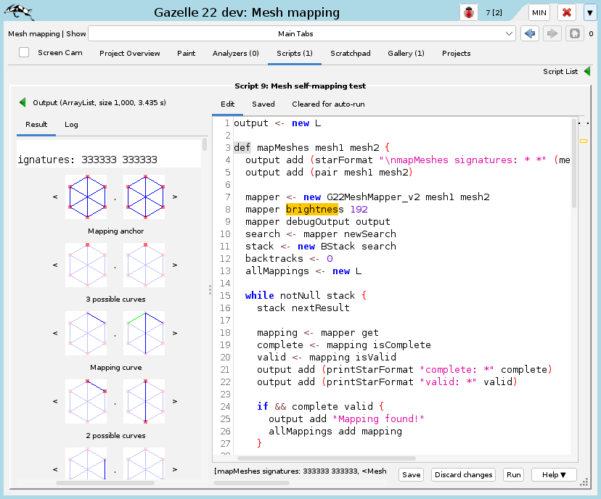Click the red ladybug bug icon
Image resolution: width=601 pixels, height=499 pixels.
click(469, 12)
